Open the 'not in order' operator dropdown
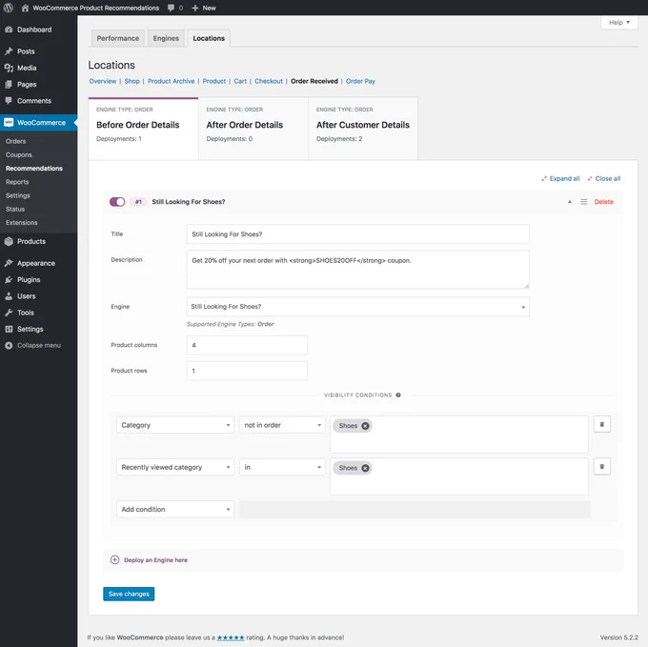Screen dimensions: 648x647 [282, 425]
